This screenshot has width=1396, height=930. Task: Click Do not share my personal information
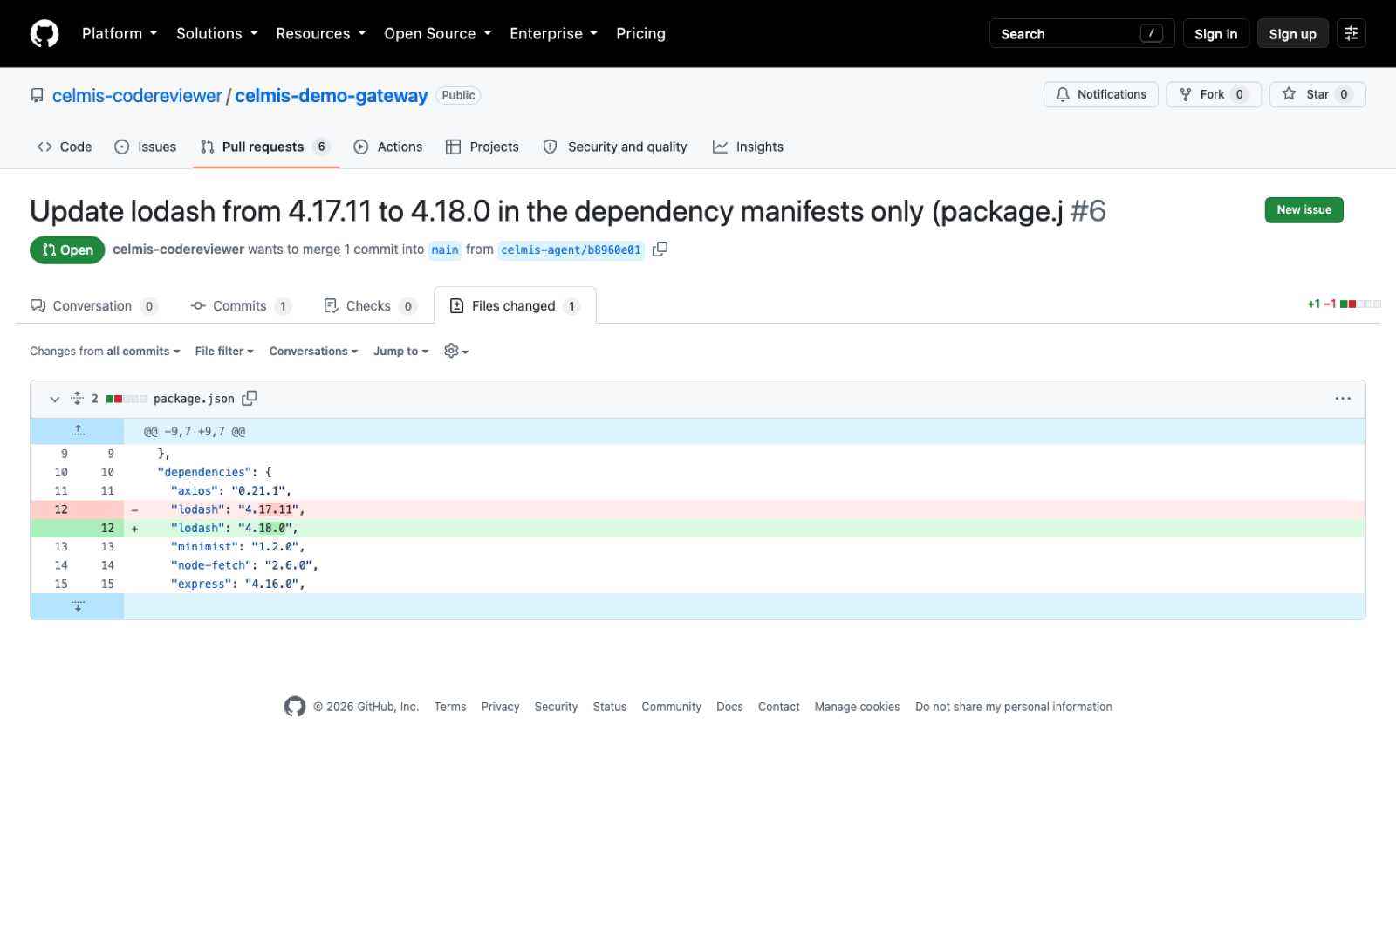1014,707
